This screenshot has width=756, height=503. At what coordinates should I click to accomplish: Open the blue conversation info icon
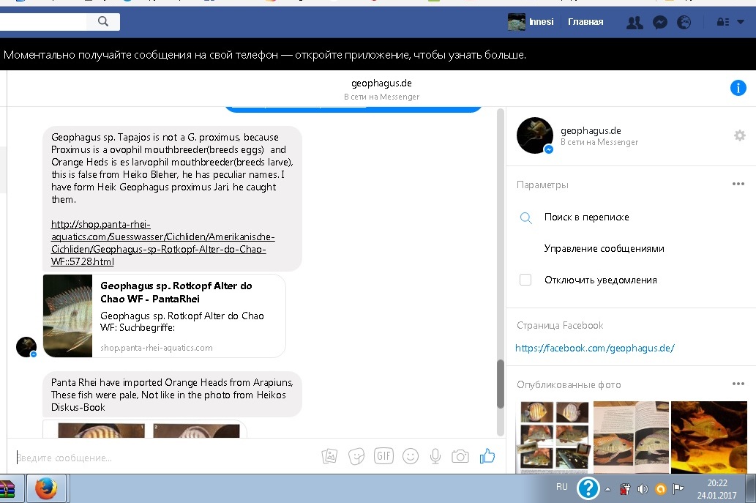pos(738,89)
